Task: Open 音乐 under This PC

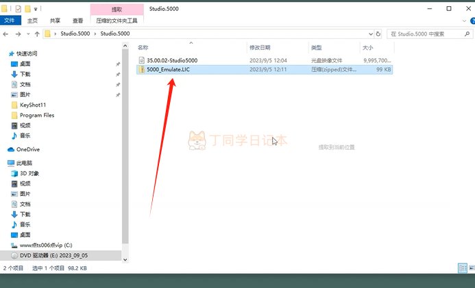Action: coord(25,224)
